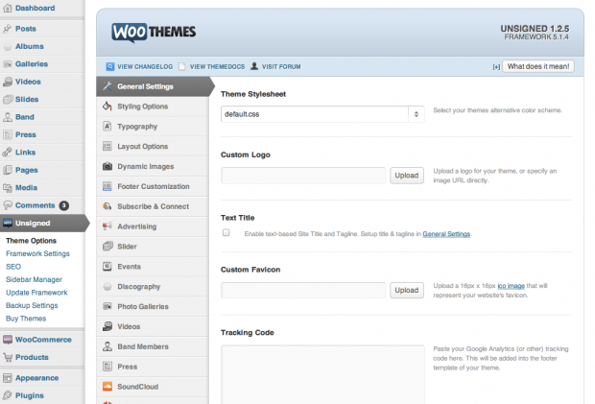Open the Videos tab in theme options
The image size is (595, 404).
(153, 326)
